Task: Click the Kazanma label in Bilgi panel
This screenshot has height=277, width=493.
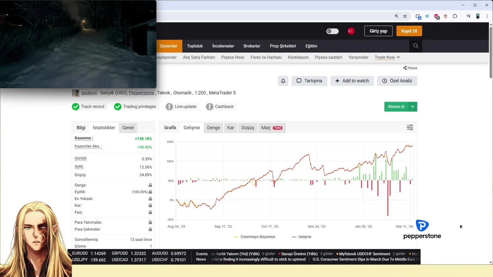Action: 84,138
